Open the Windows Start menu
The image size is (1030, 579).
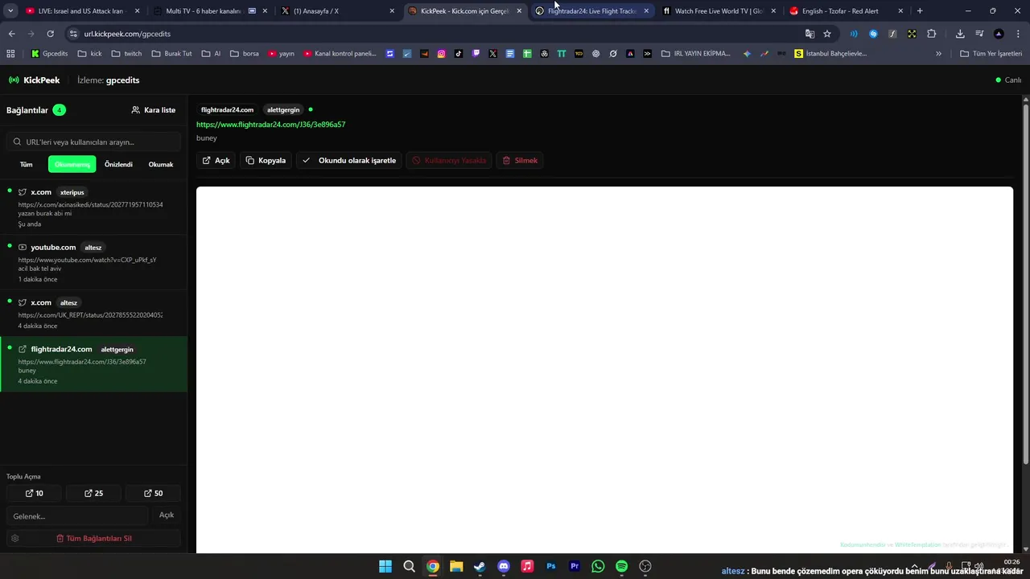[385, 566]
